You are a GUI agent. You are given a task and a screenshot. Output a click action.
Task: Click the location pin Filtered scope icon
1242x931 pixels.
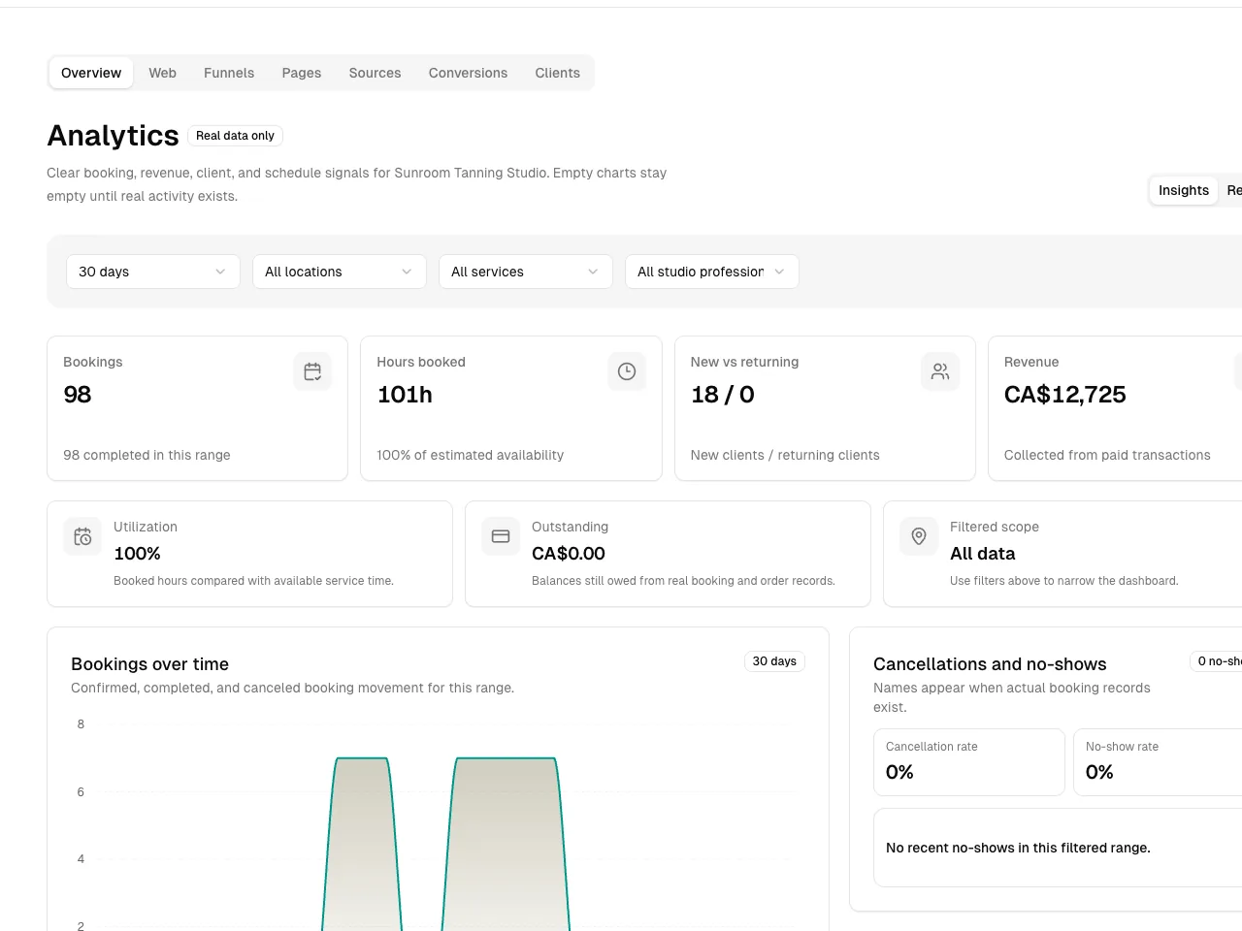pyautogui.click(x=919, y=536)
